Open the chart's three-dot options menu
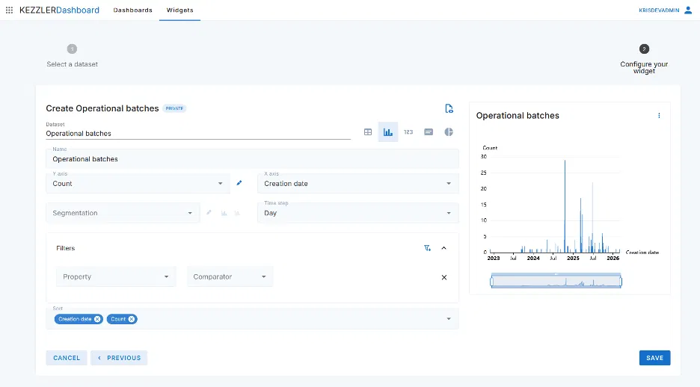The height and width of the screenshot is (387, 700). pyautogui.click(x=659, y=116)
